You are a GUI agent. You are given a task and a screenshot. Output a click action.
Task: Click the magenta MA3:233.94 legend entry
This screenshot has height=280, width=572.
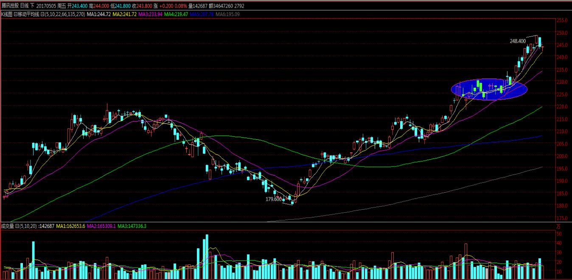(151, 14)
